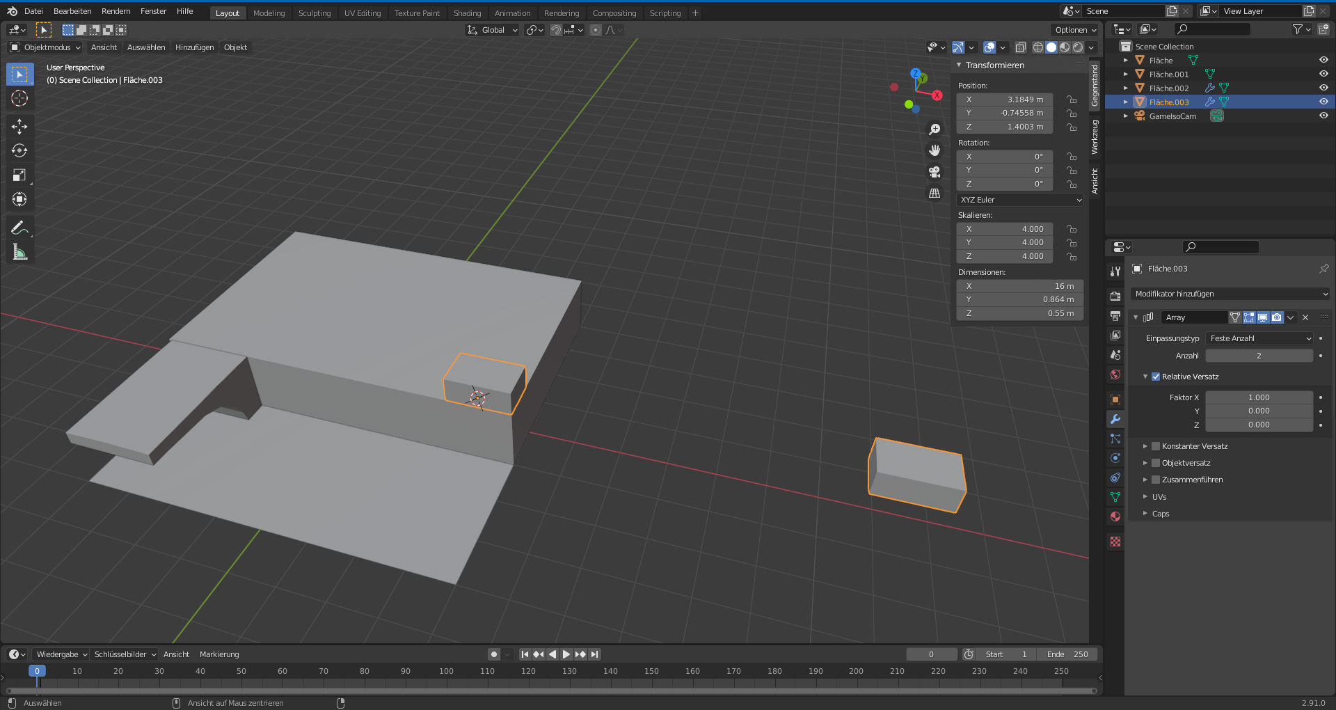Enable the Konstanter Versatz checkbox
This screenshot has width=1336, height=710.
[x=1156, y=446]
